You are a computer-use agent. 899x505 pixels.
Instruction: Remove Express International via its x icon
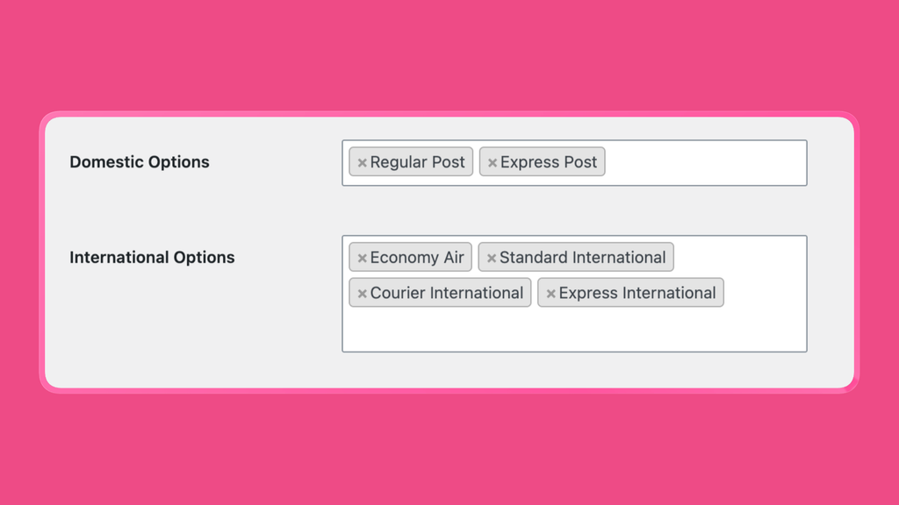coord(550,294)
